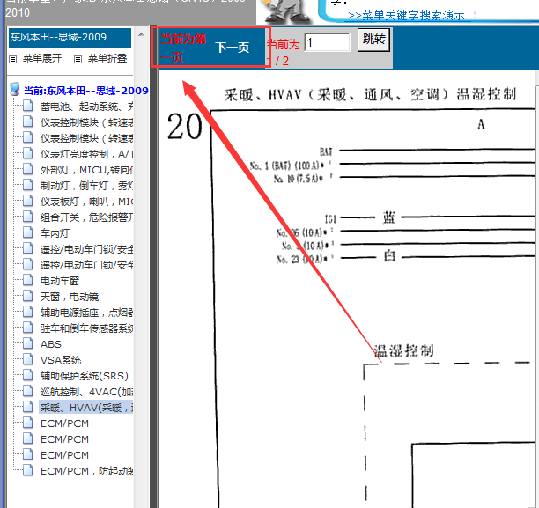Click the document icon for 仪表板灯，喇叭
Viewport: 539px width, 508px height.
click(28, 201)
